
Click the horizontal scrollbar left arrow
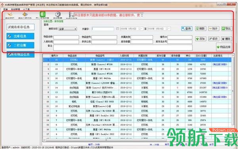(44, 140)
